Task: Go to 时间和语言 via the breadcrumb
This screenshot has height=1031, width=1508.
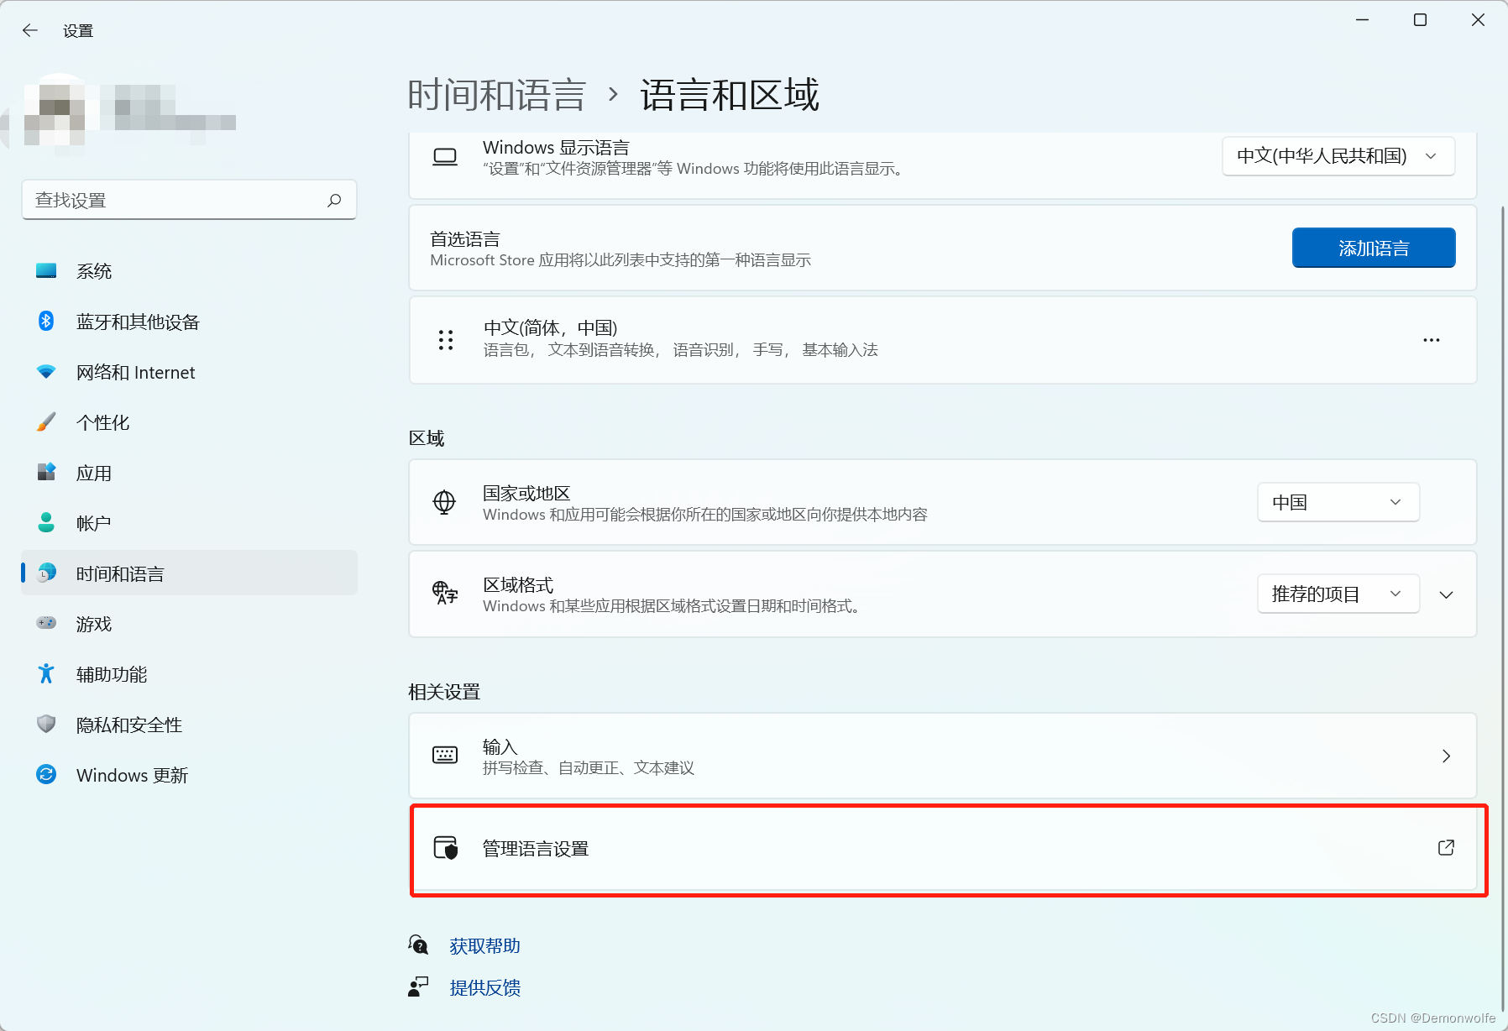Action: click(x=496, y=95)
